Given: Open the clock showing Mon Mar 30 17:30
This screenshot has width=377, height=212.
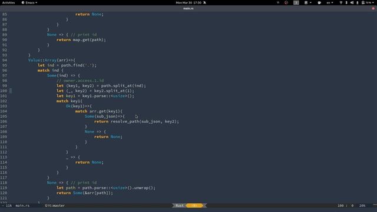Looking at the screenshot, I should (188, 2).
